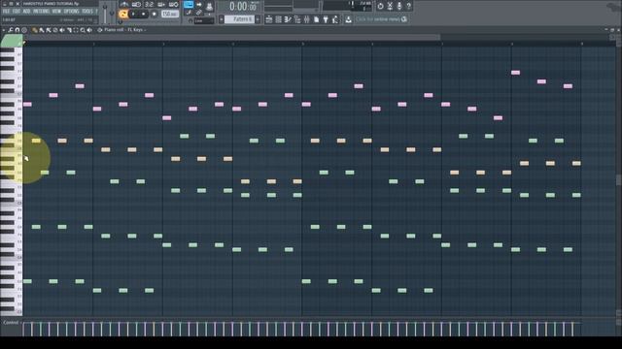Select the highest pink note
The image size is (622, 349).
point(516,73)
